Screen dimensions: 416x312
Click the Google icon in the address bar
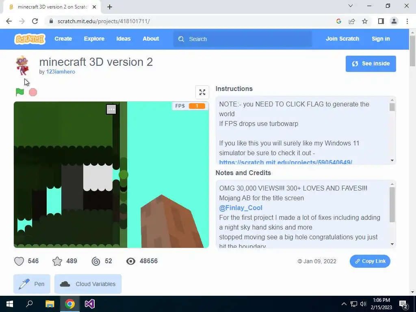339,21
